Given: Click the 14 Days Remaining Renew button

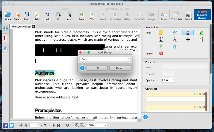Looking at the screenshot, I should tap(202, 15).
